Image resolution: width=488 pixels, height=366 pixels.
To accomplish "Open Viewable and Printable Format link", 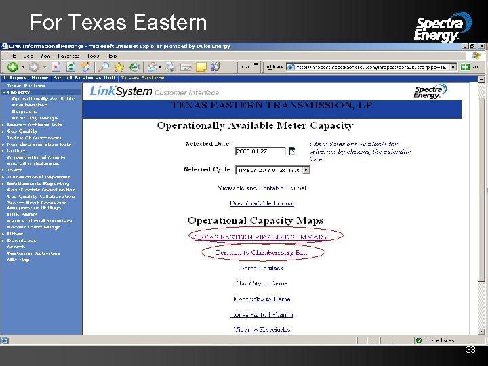I will click(262, 188).
